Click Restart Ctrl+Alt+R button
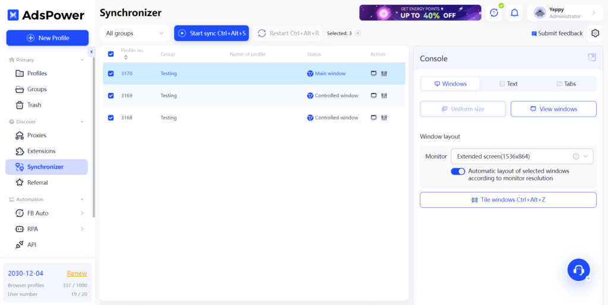This screenshot has height=305, width=608. coord(288,33)
